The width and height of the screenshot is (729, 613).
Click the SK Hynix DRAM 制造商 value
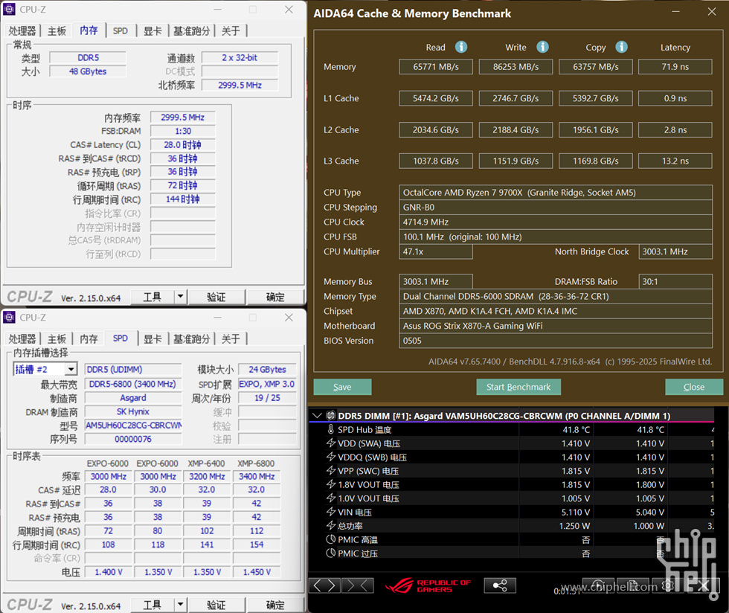click(132, 411)
